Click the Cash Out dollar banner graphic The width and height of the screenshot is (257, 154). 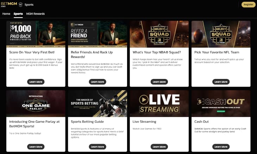point(221,104)
